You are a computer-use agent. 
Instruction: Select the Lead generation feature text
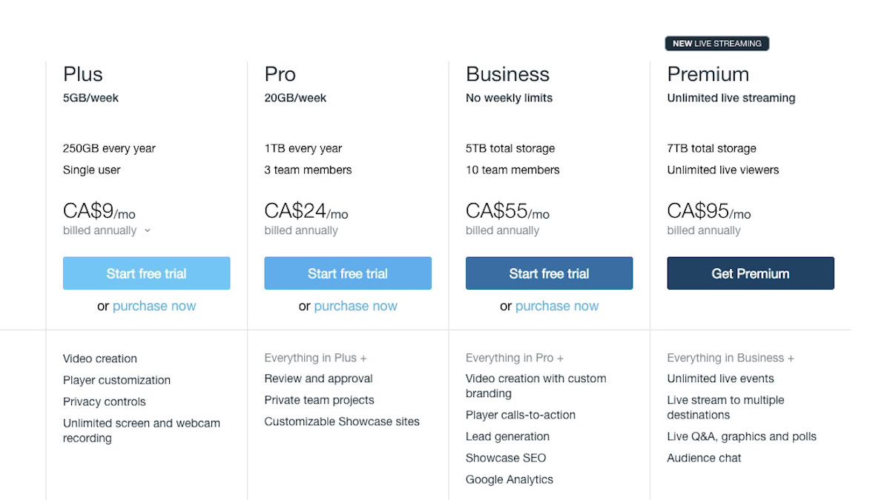[x=507, y=436]
